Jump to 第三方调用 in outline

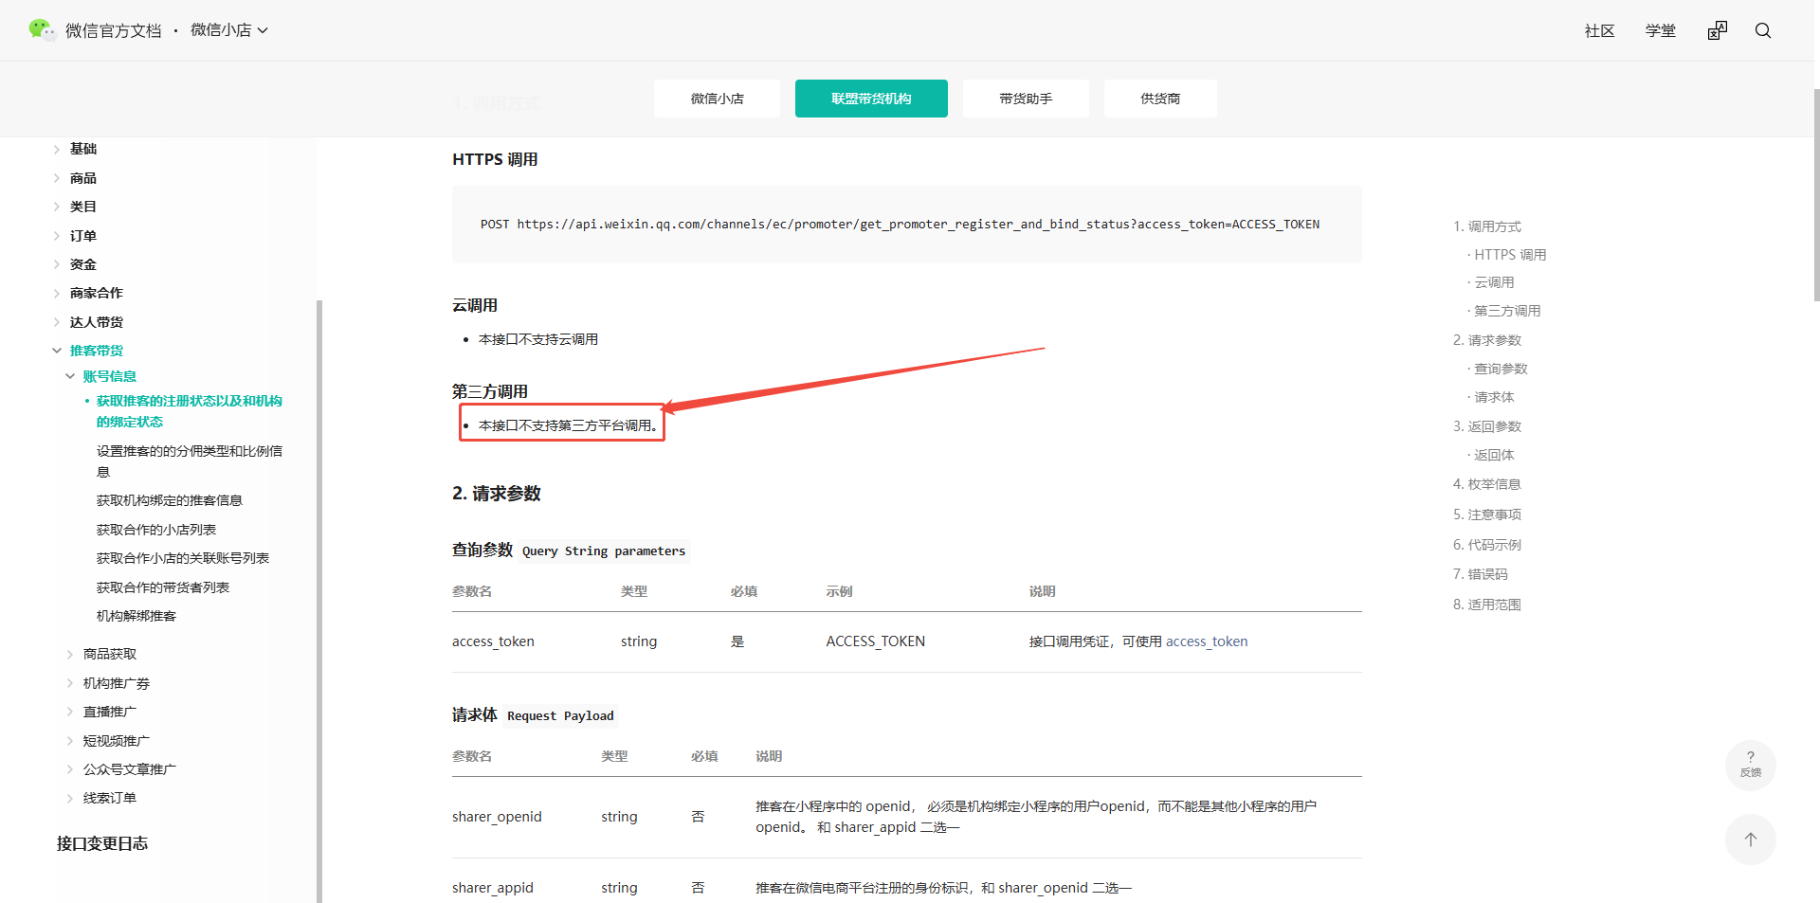coord(1507,311)
